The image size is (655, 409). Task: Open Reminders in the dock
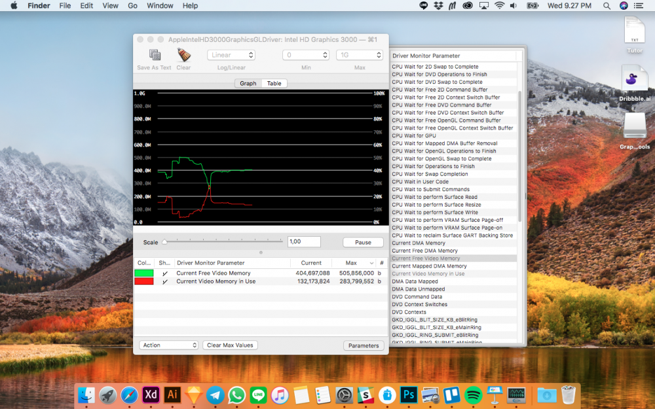[322, 395]
